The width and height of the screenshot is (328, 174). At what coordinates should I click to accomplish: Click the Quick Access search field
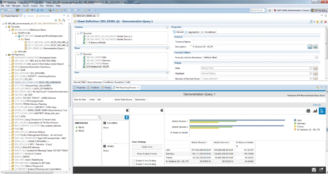[257, 10]
